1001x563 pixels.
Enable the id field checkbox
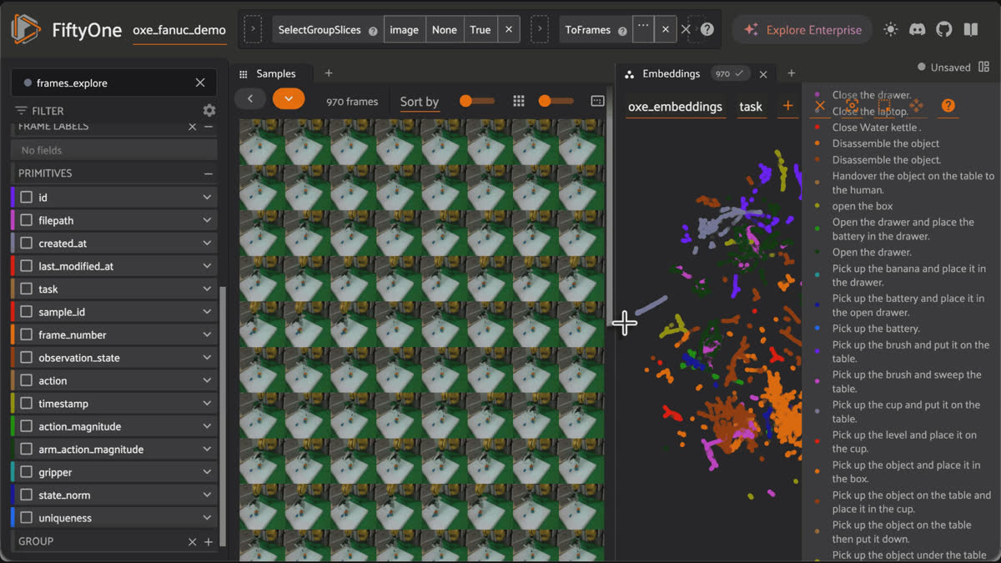pyautogui.click(x=27, y=198)
